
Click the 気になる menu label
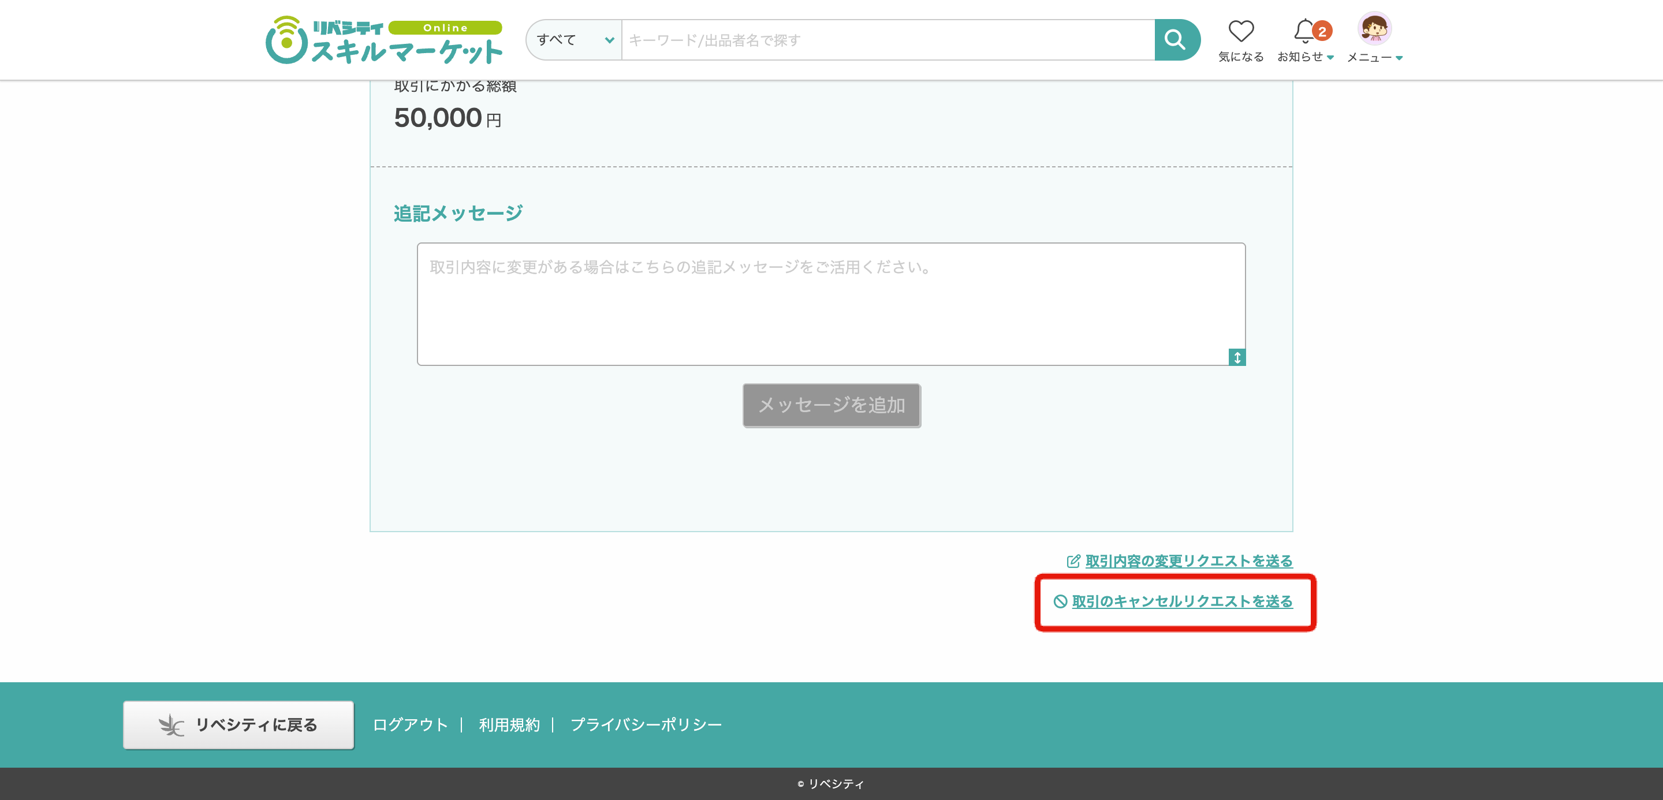[x=1240, y=57]
